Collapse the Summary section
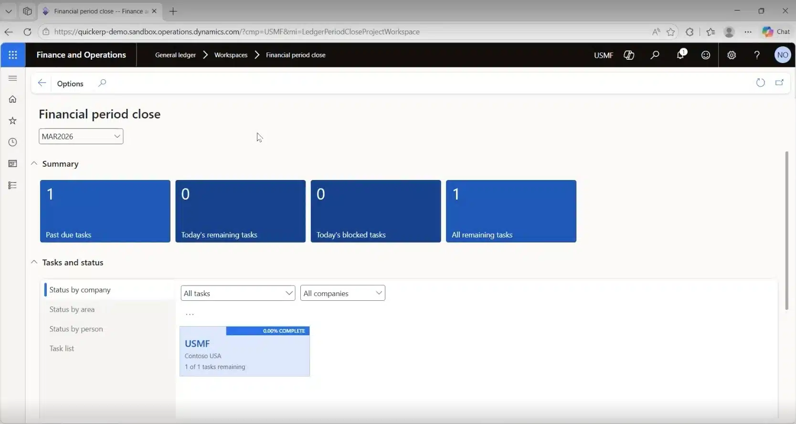Viewport: 796px width, 424px height. pyautogui.click(x=34, y=163)
